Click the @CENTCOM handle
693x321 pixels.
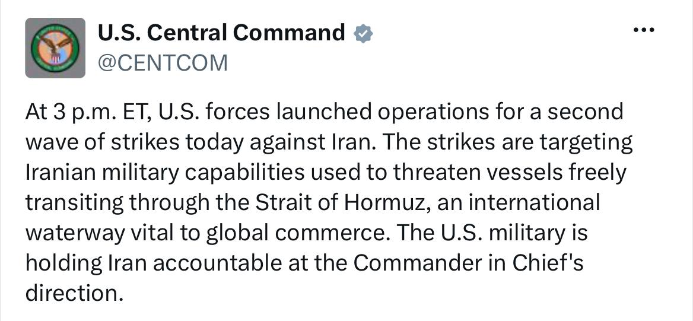[x=162, y=63]
